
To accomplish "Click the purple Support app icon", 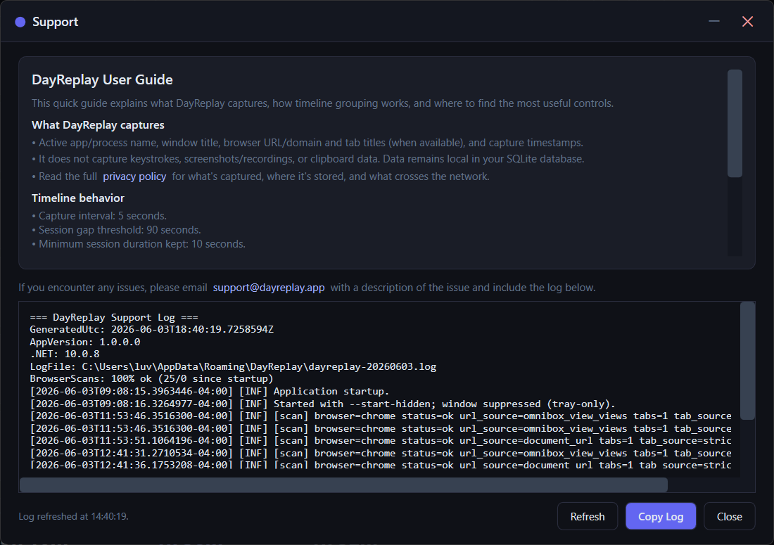I will coord(20,22).
